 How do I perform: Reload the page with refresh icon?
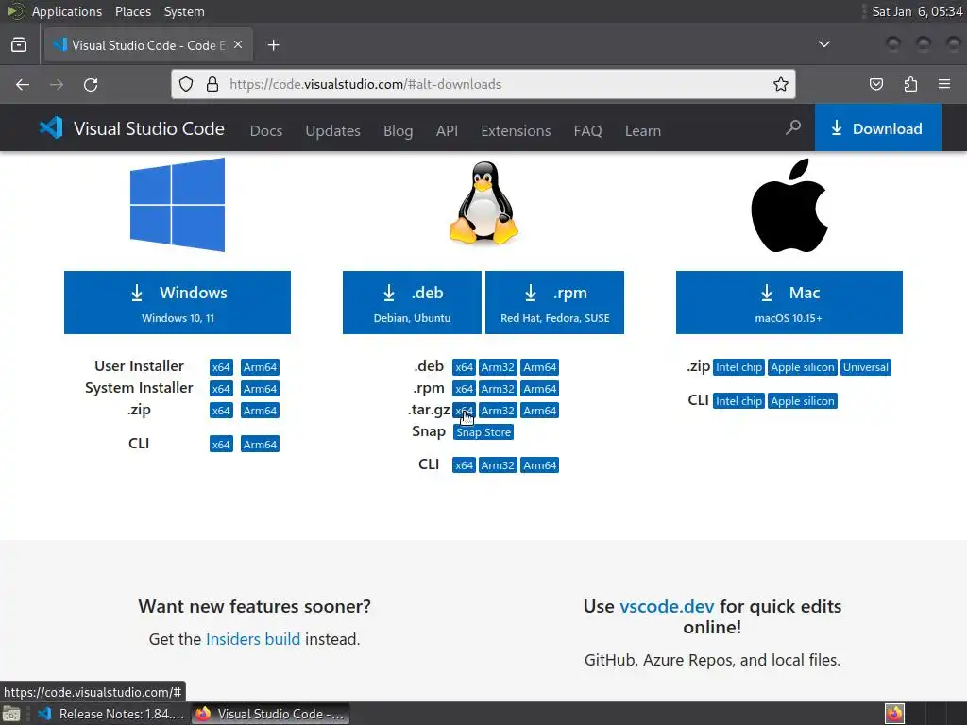(x=91, y=84)
